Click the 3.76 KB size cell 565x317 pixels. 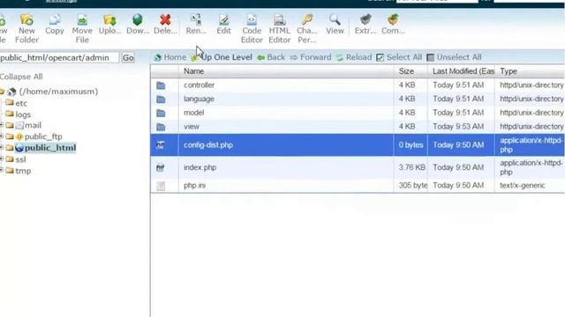412,167
